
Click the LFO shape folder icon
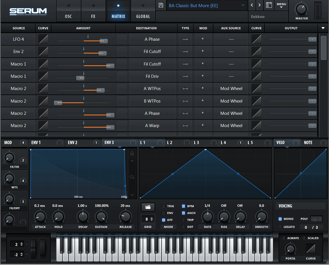(148, 207)
